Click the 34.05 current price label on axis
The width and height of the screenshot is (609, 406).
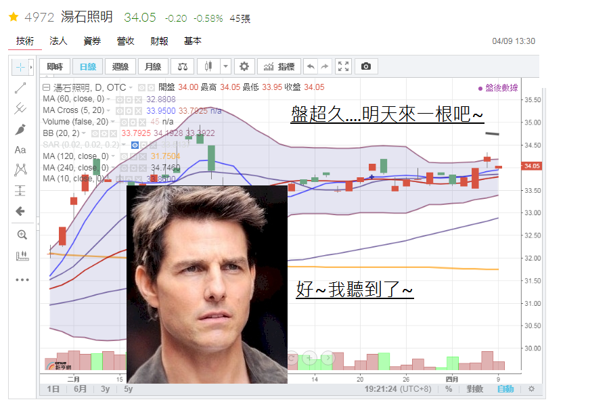[531, 166]
